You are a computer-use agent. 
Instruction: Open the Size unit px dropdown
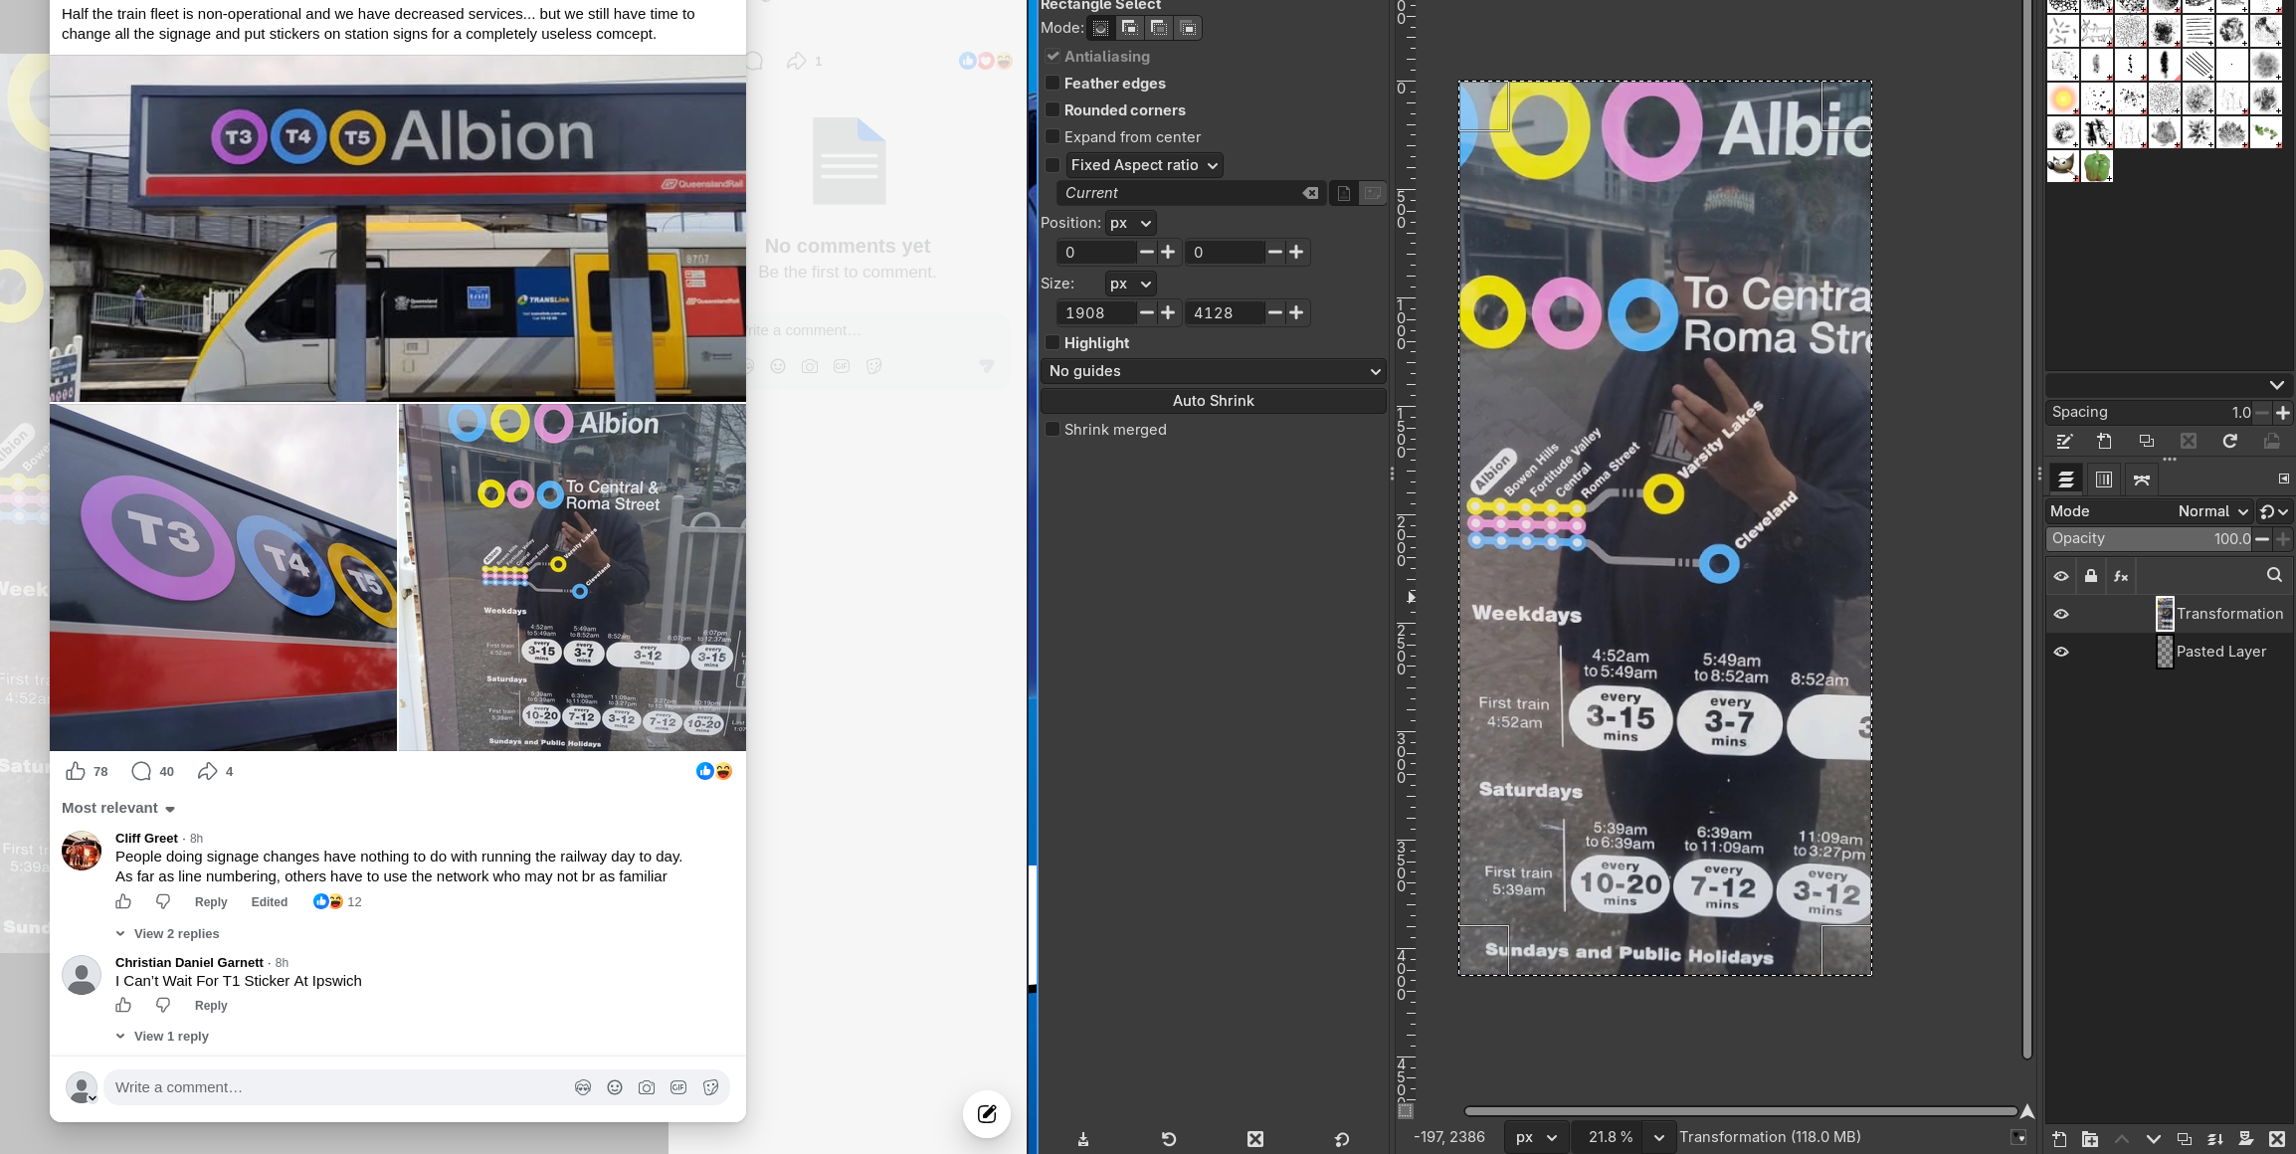(x=1130, y=284)
